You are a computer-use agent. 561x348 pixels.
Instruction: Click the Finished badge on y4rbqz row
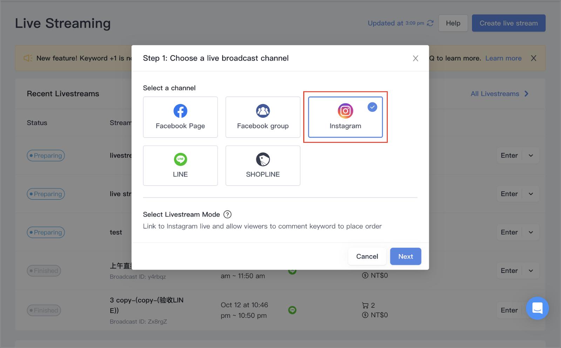[44, 271]
